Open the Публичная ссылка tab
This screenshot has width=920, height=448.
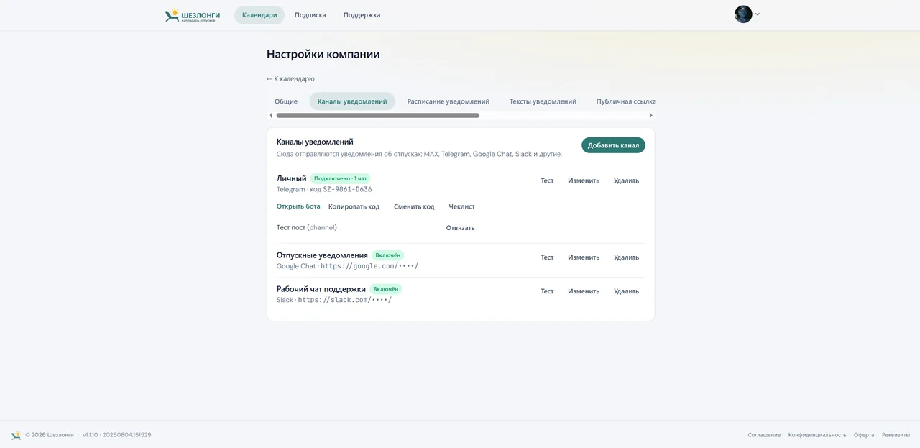point(625,101)
